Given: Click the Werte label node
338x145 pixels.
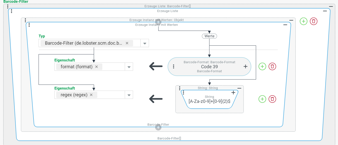Looking at the screenshot, I should point(209,36).
